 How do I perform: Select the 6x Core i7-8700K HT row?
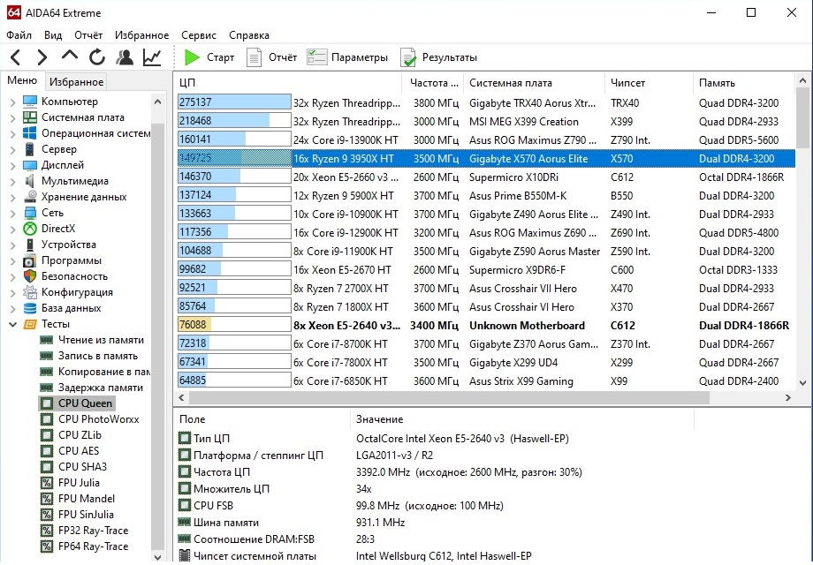tap(486, 344)
